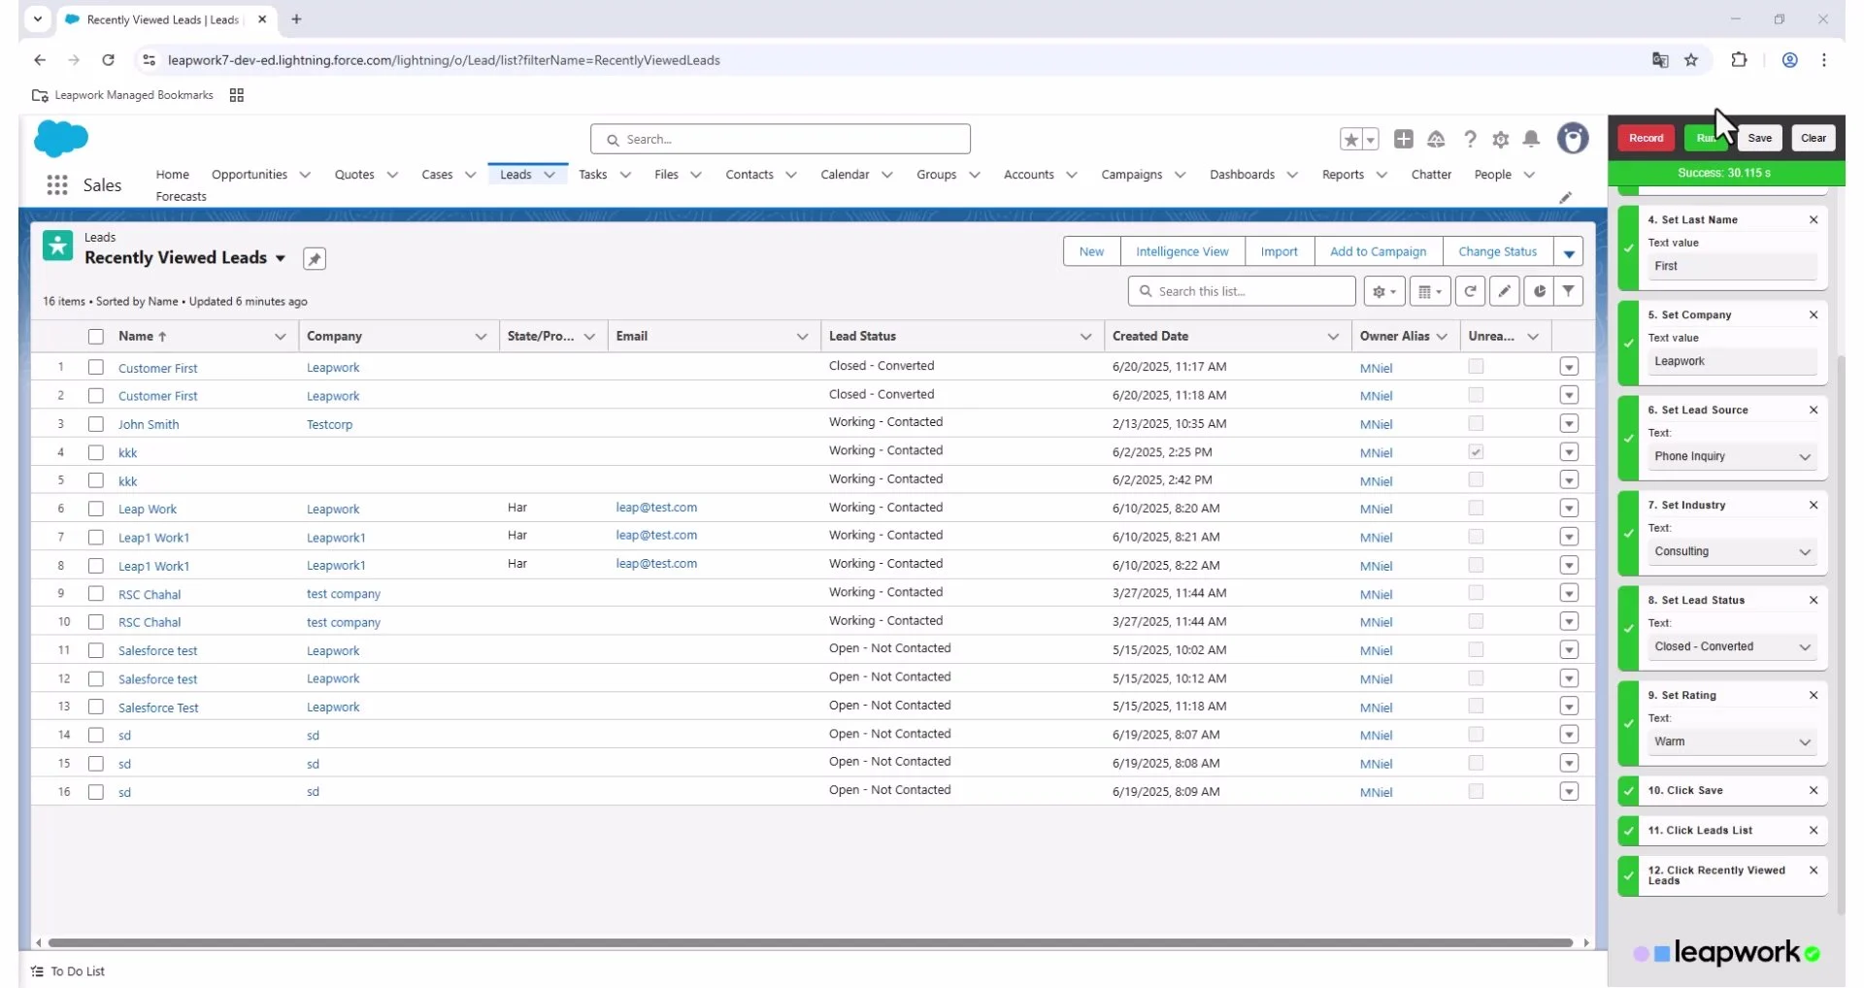Go to the Opportunities tab
The width and height of the screenshot is (1864, 988).
249,175
